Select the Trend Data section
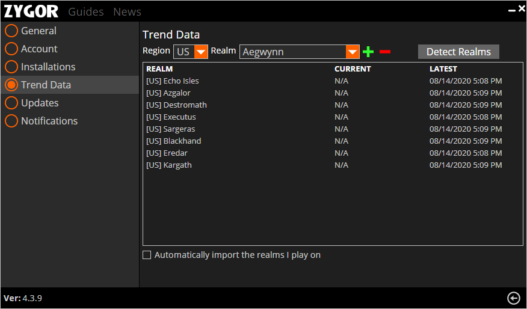The width and height of the screenshot is (527, 309). click(70, 85)
